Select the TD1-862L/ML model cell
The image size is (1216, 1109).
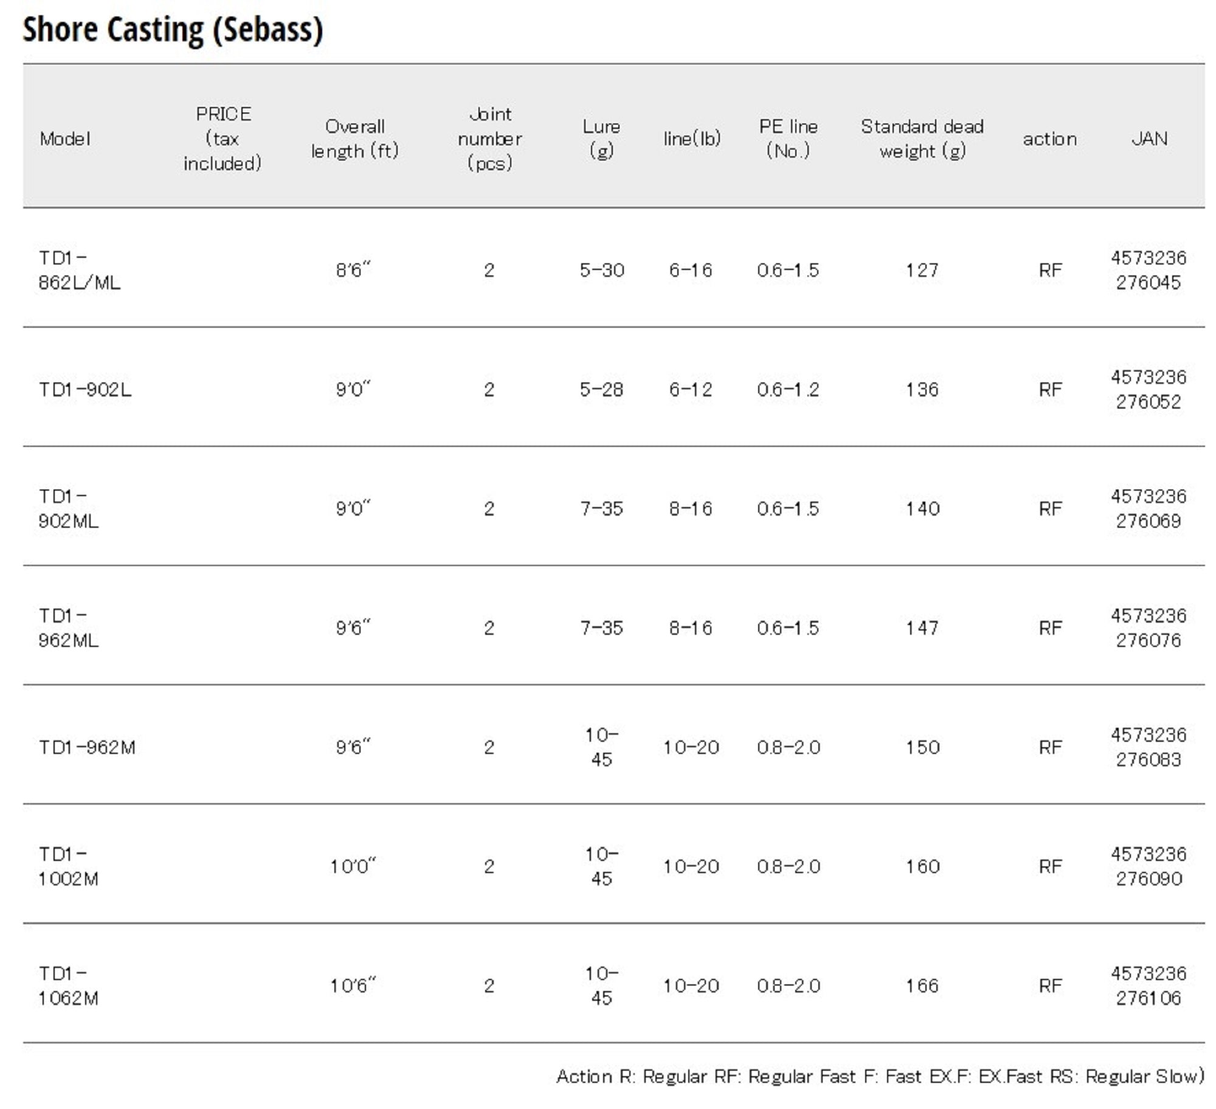80,270
